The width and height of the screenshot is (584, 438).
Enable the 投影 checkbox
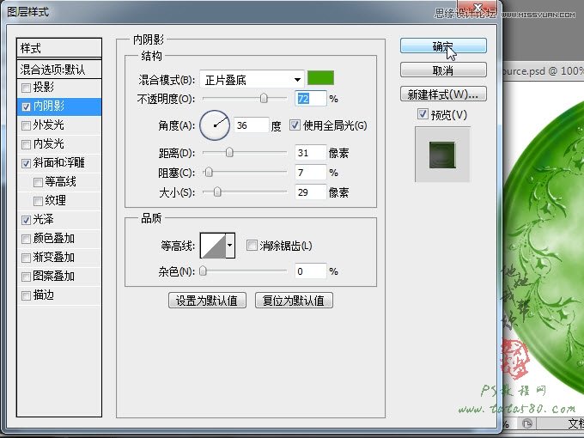point(26,88)
